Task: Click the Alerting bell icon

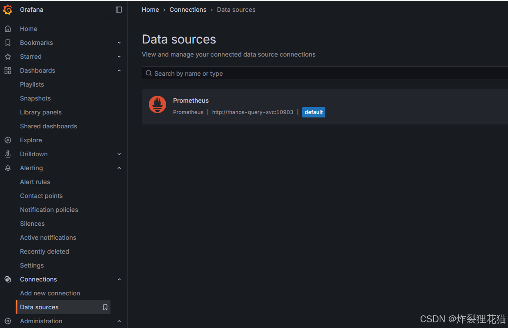Action: [x=8, y=168]
